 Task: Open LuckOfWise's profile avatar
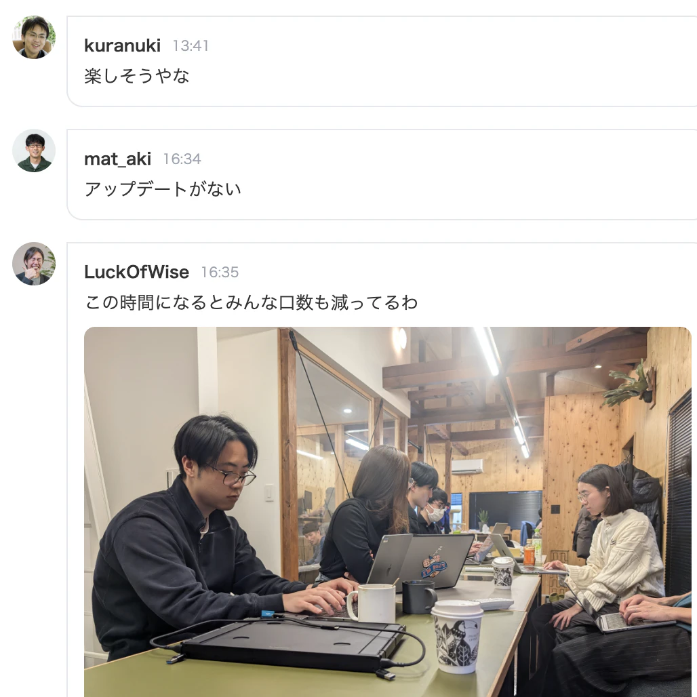34,264
